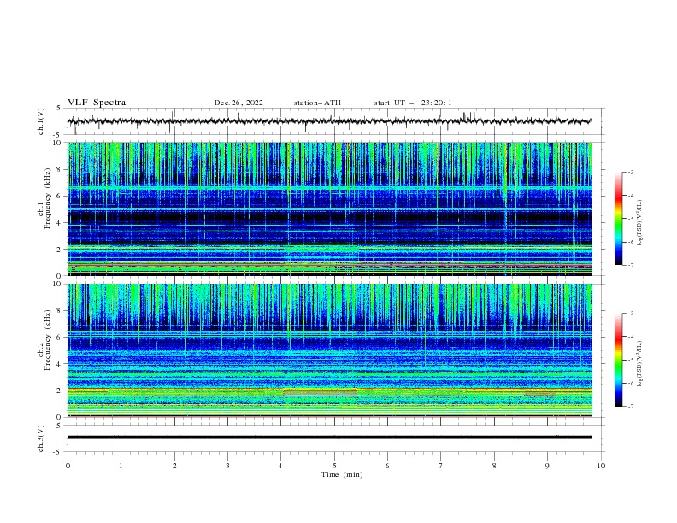The height and width of the screenshot is (523, 677).
Task: Click time axis tick label "1"
Action: (x=121, y=466)
